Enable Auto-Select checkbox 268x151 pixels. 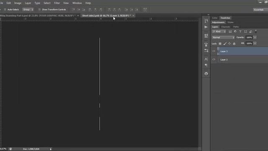[x=5, y=10]
